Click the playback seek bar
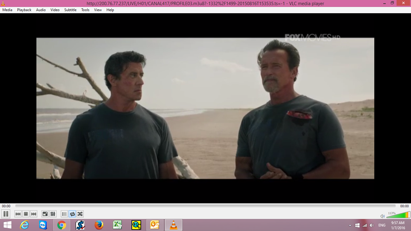The height and width of the screenshot is (231, 411). pyautogui.click(x=205, y=206)
